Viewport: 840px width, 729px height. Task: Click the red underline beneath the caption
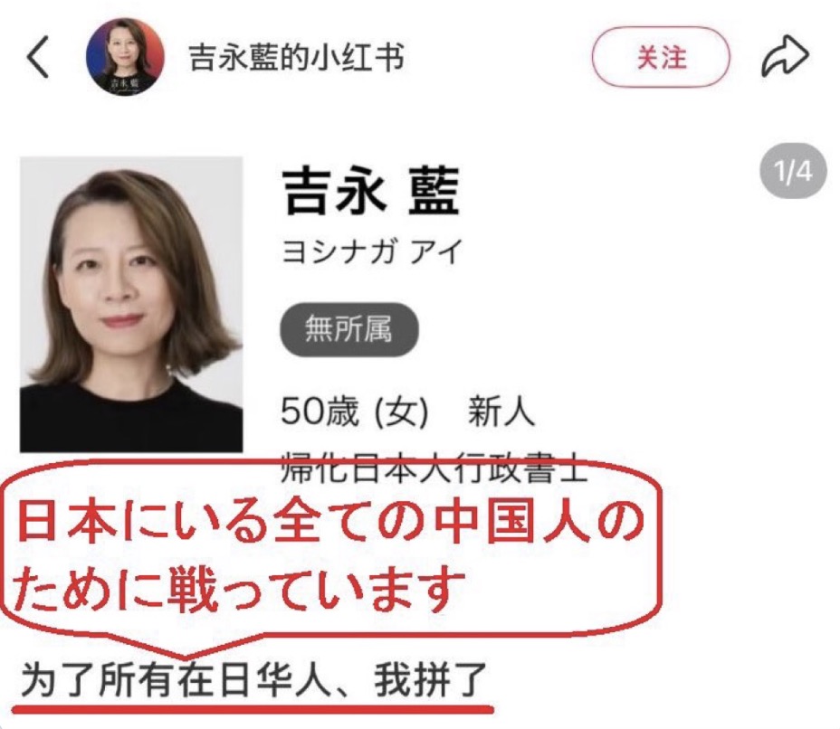(253, 710)
